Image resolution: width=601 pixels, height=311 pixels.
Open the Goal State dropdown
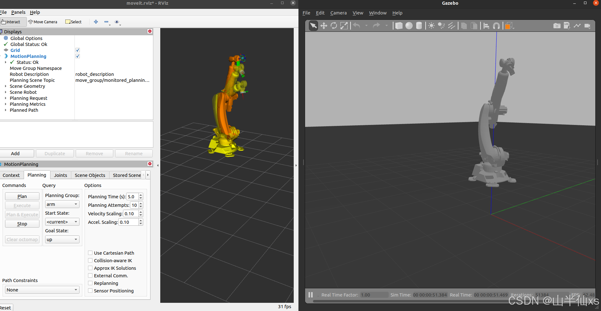tap(62, 240)
